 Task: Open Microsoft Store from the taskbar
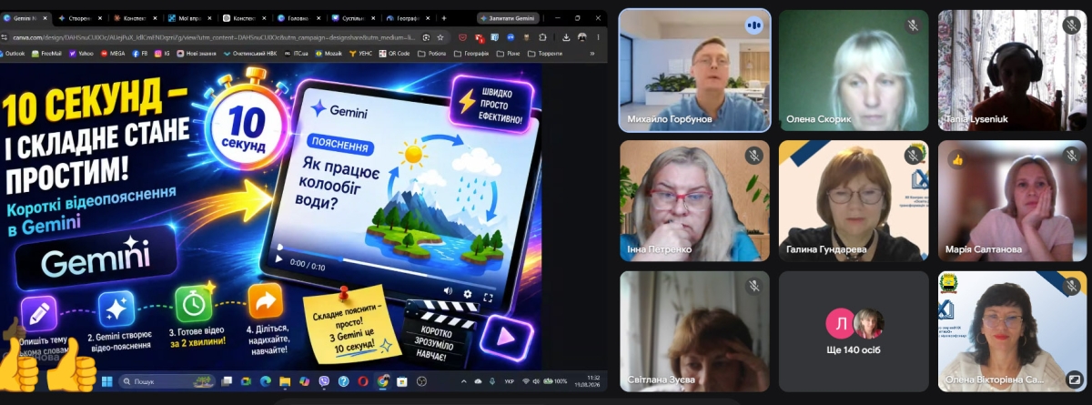401,382
